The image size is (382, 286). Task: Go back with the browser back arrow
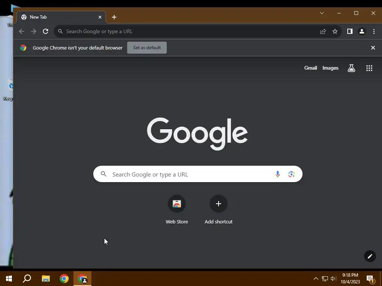[21, 31]
